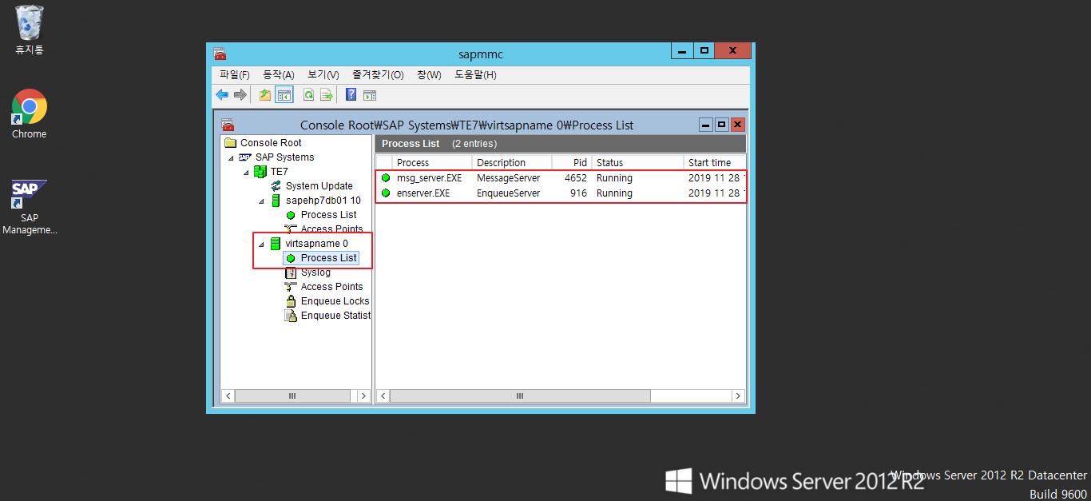Sort by the Start time column header
Screen dimensions: 1091x501
pyautogui.click(x=715, y=162)
